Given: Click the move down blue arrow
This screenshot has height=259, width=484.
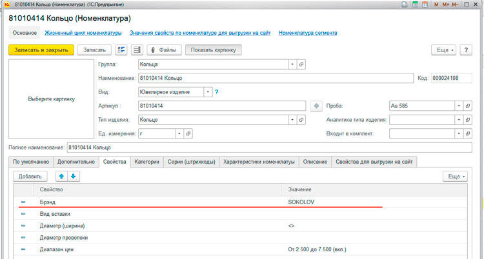Looking at the screenshot, I should 74,177.
